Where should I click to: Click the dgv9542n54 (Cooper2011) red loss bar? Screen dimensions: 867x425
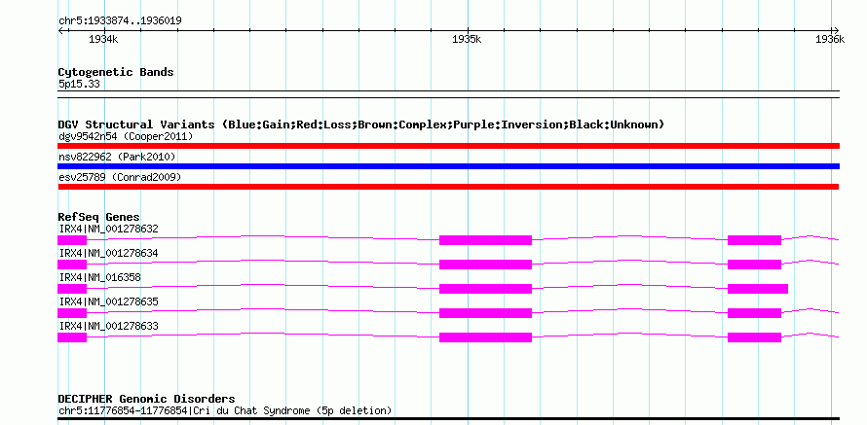[x=448, y=146]
